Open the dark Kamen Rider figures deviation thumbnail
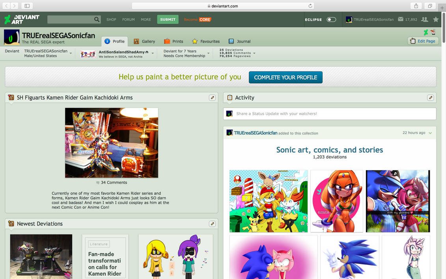This screenshot has width=446, height=279. (x=41, y=257)
